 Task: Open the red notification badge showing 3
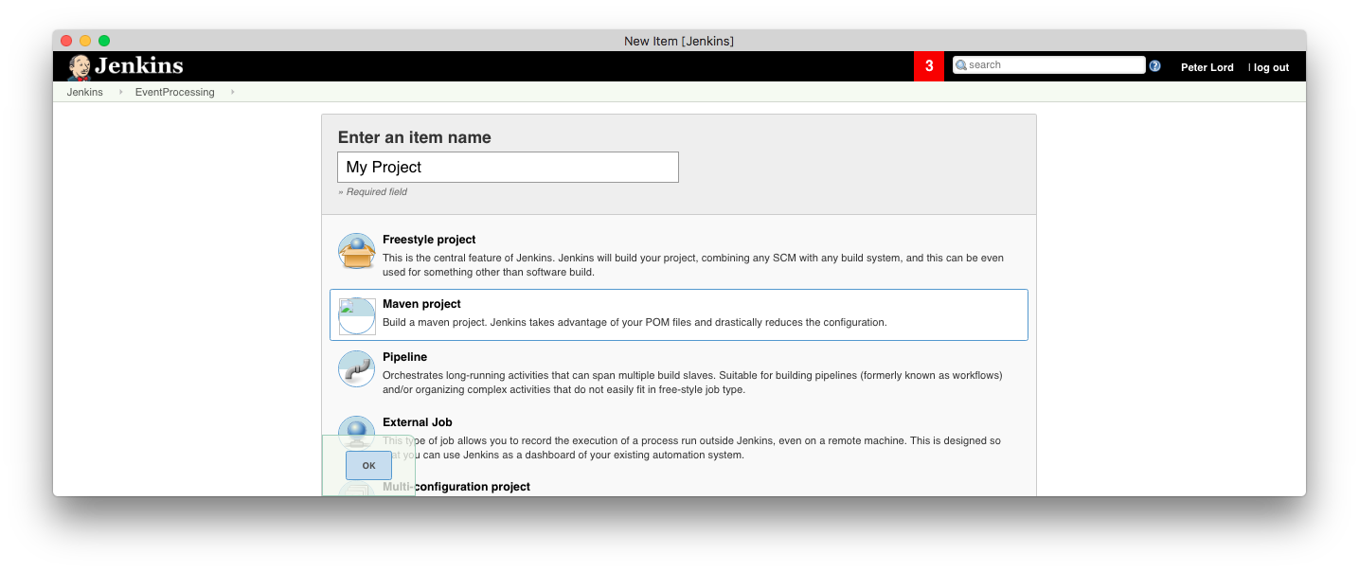tap(929, 66)
